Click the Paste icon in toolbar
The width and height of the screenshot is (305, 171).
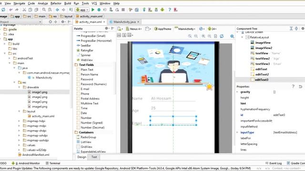click(x=36, y=9)
